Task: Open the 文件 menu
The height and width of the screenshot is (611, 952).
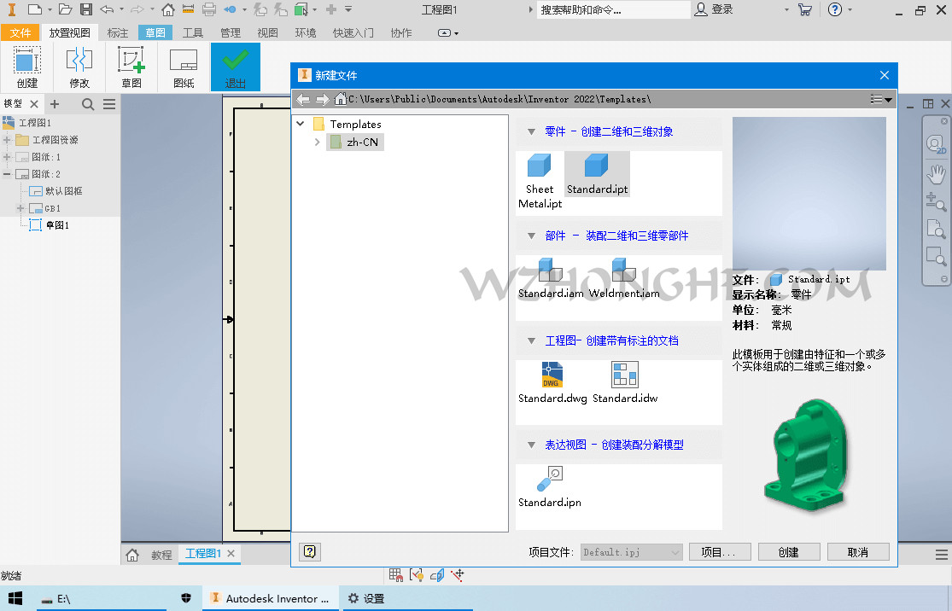Action: click(20, 32)
